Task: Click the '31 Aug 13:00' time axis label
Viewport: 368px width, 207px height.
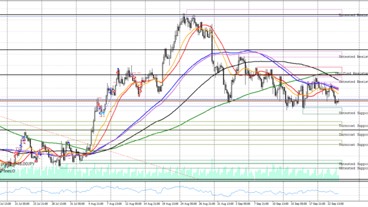Action: click(x=225, y=204)
